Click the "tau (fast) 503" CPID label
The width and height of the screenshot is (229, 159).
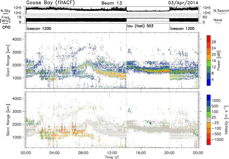pyautogui.click(x=140, y=26)
